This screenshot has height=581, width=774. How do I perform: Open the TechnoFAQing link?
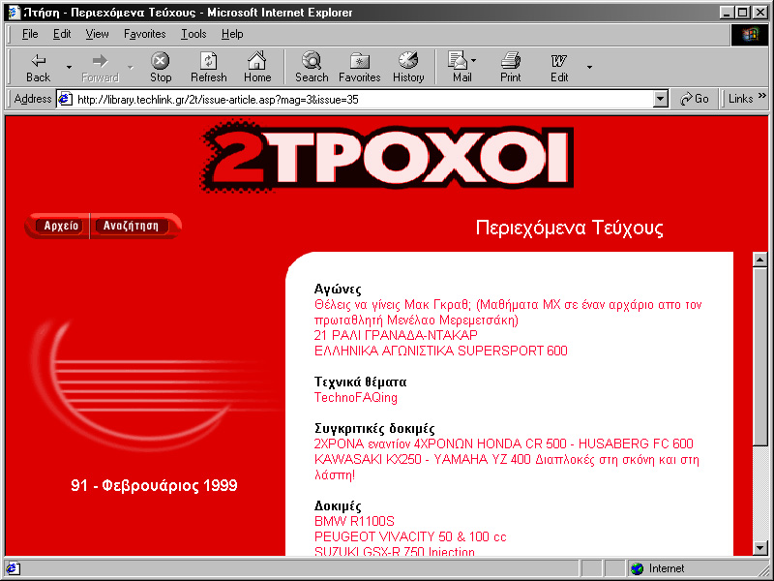tap(356, 398)
